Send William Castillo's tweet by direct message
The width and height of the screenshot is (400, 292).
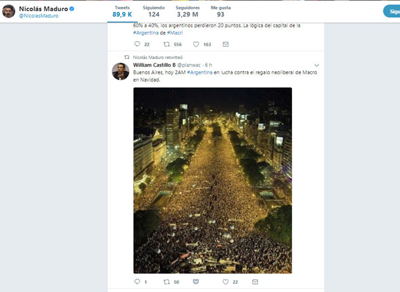tap(254, 282)
